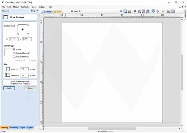Click the tile windows horizontally icon
The image size is (187, 133).
click(169, 11)
